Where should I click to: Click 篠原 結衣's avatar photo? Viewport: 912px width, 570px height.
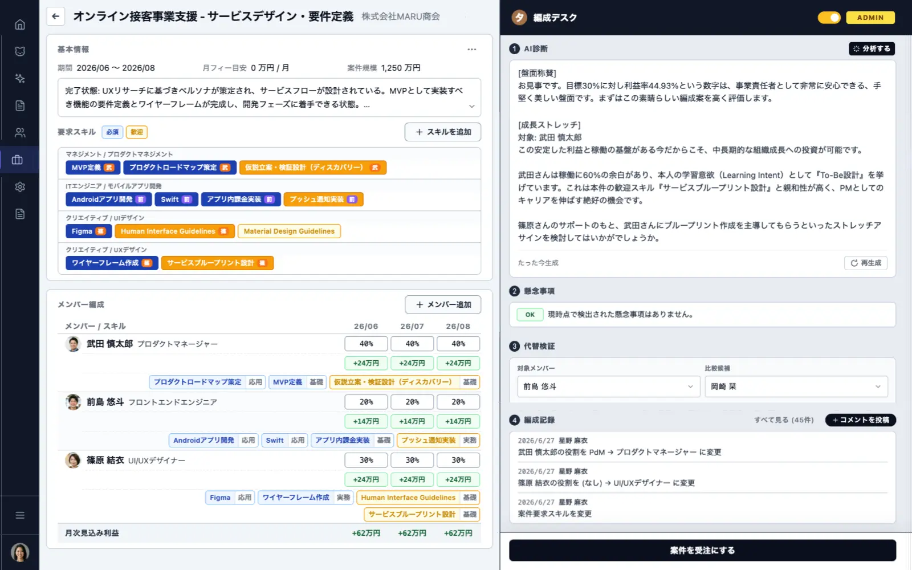[x=73, y=460]
